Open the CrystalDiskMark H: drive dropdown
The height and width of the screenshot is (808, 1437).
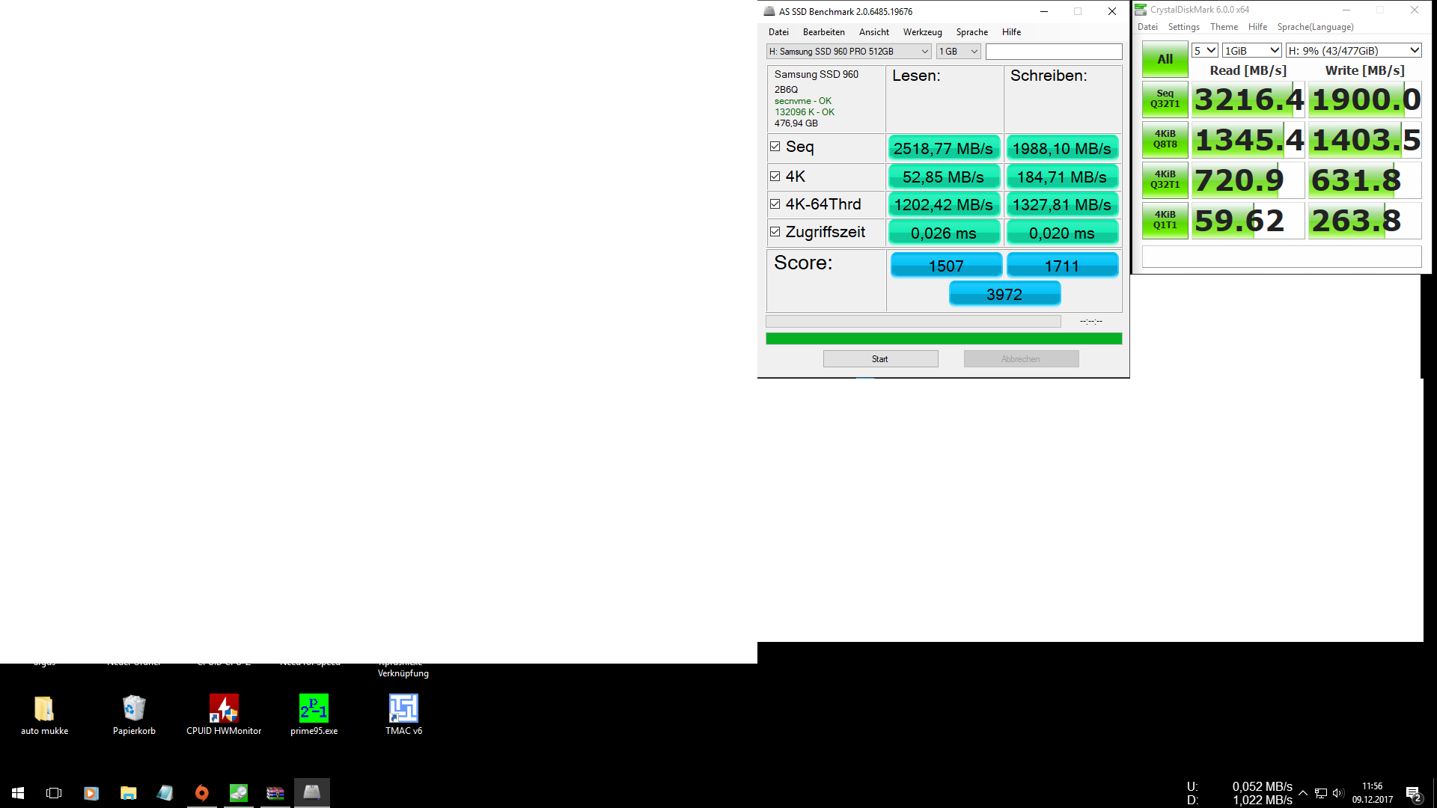[1354, 51]
